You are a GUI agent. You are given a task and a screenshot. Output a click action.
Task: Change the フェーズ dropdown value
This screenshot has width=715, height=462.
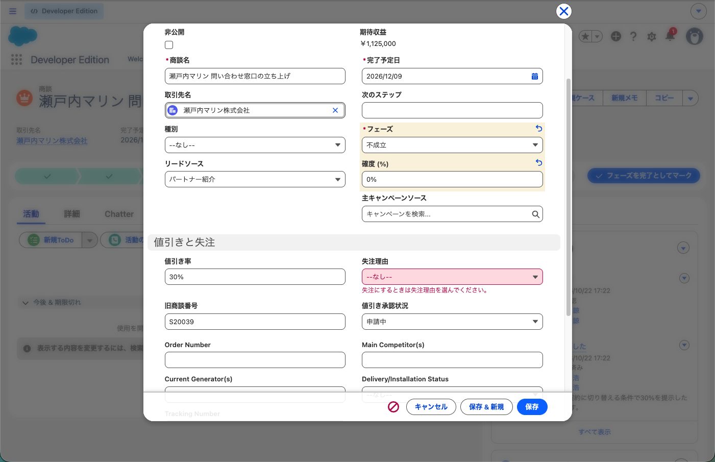(x=452, y=145)
